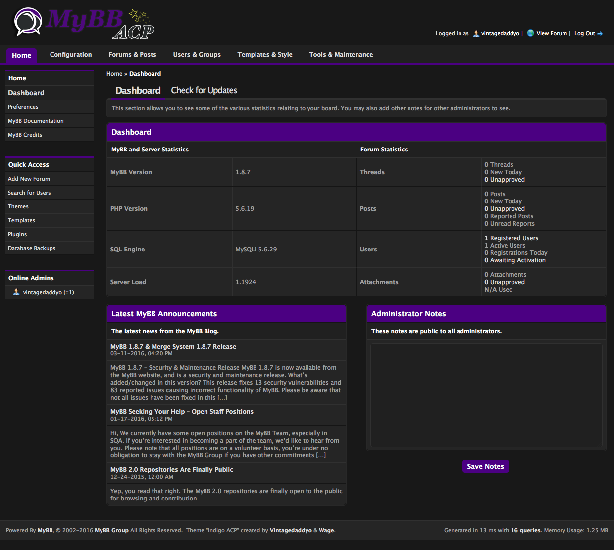
Task: Open the Configuration menu
Action: click(71, 55)
